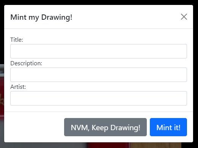The width and height of the screenshot is (198, 148).
Task: Click the divider line under the dialog header
Action: (99, 29)
